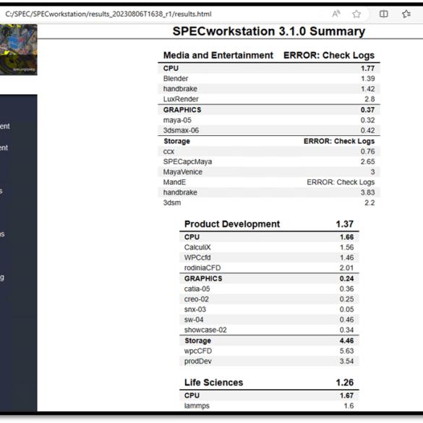Viewport: 423px width, 423px height.
Task: Click the CalculiX row label
Action: coord(197,247)
